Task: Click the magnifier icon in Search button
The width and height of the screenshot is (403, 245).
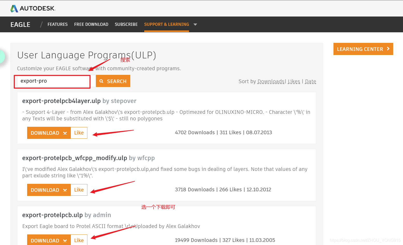Action: click(102, 81)
